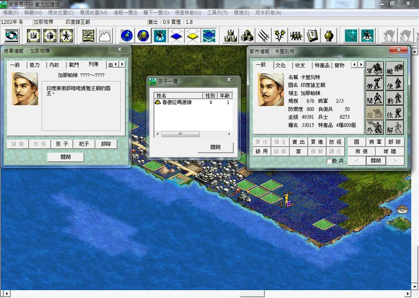Open ruler info framed crown toolbar icon
This screenshot has width=419, height=298.
pyautogui.click(x=34, y=36)
